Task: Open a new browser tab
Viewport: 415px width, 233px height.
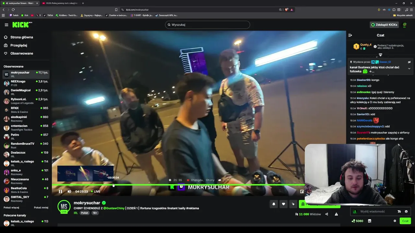Action: 83,3
